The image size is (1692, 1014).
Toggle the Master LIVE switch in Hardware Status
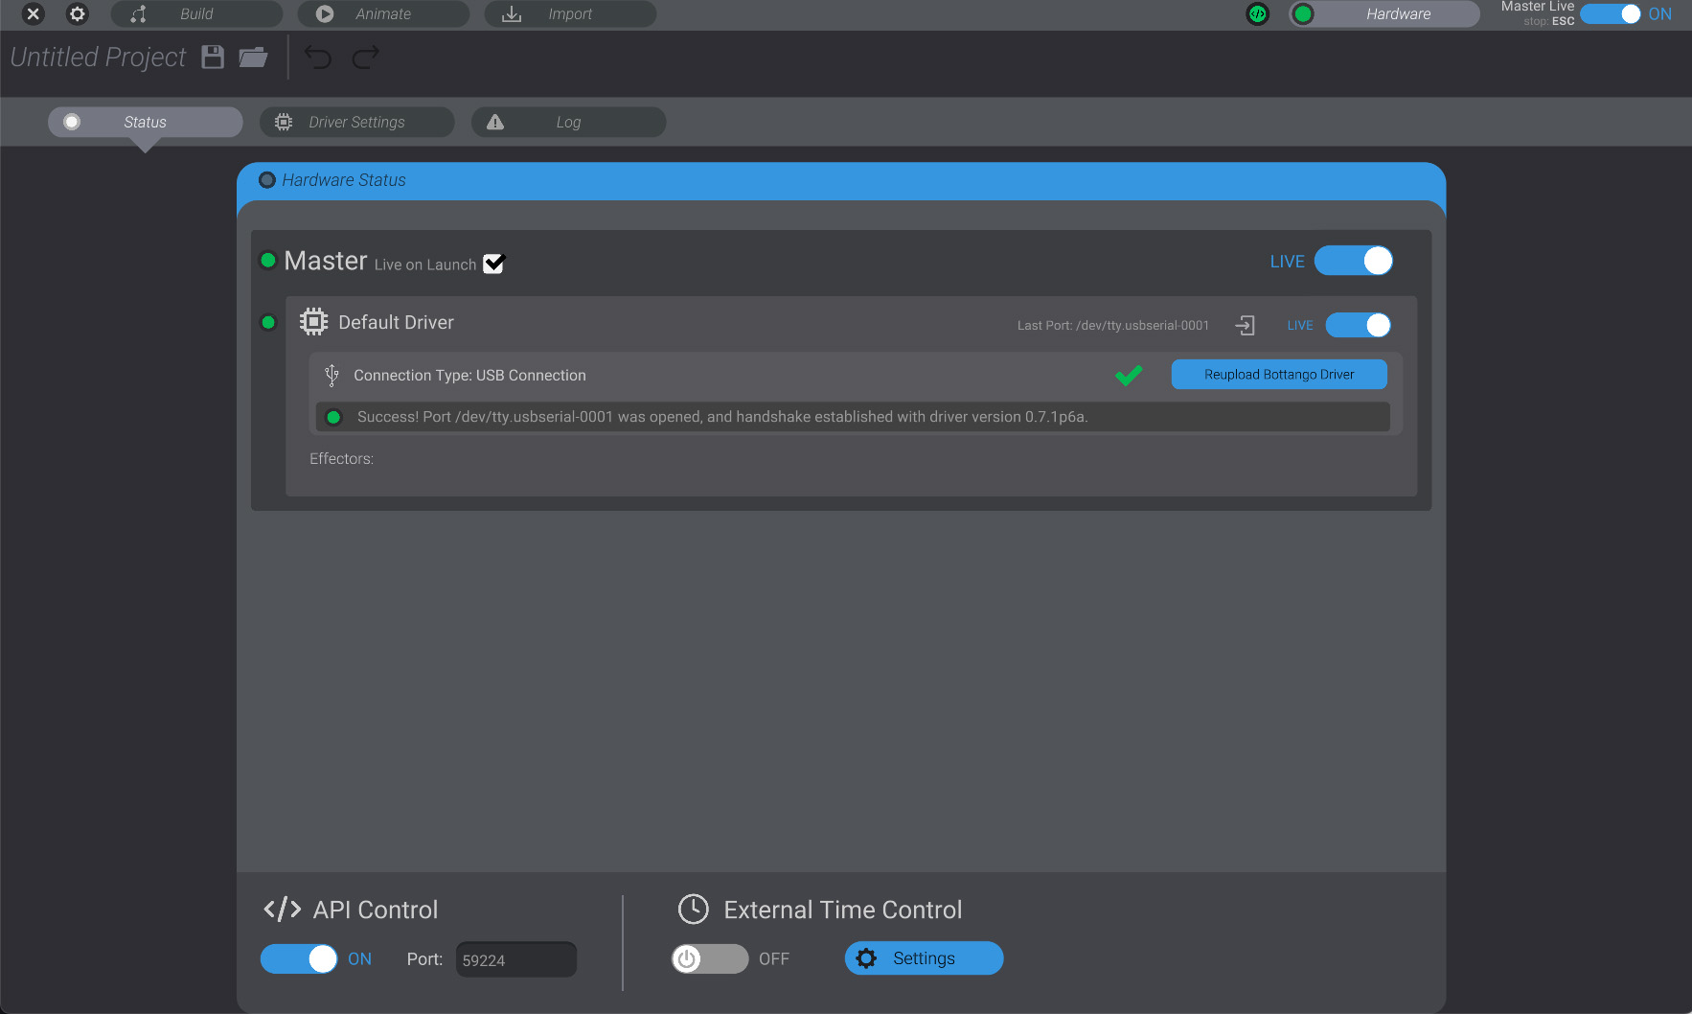click(x=1353, y=261)
